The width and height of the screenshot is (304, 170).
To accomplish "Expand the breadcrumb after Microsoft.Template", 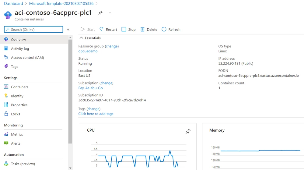I will click(x=96, y=3).
